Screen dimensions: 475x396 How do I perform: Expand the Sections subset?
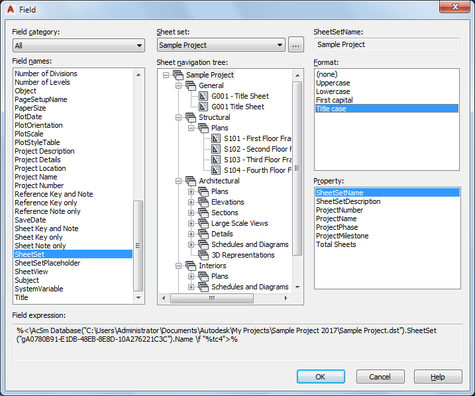(191, 213)
